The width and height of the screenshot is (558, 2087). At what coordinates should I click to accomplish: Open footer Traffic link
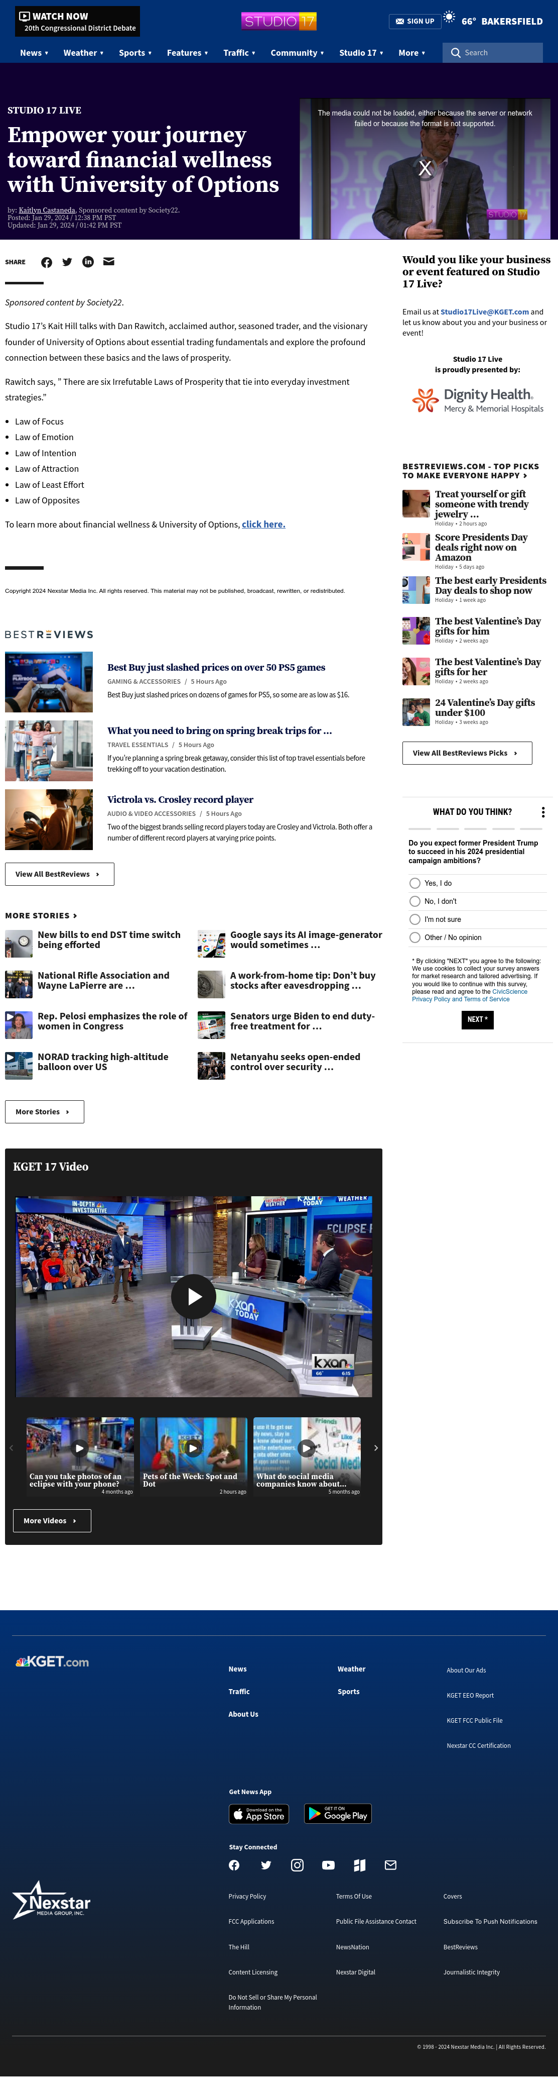click(x=239, y=1692)
